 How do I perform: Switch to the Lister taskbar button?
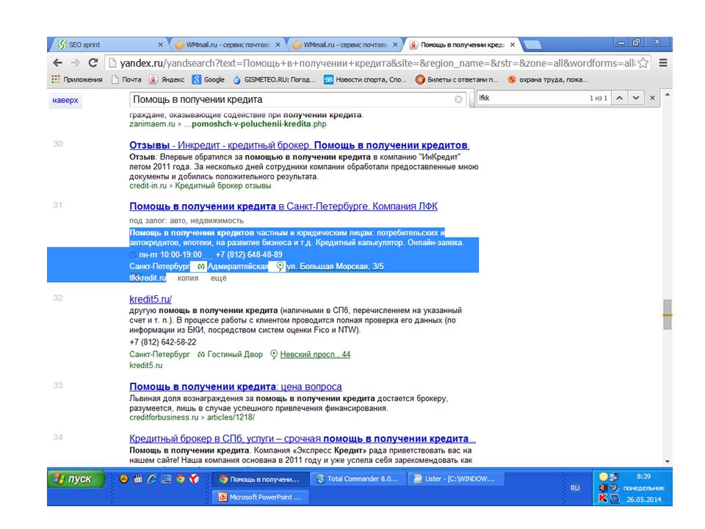(456, 479)
